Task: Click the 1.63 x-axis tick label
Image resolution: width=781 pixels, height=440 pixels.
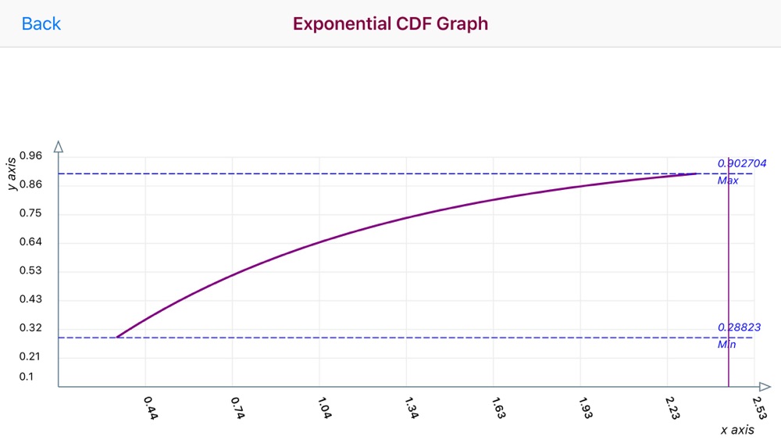Action: point(498,408)
